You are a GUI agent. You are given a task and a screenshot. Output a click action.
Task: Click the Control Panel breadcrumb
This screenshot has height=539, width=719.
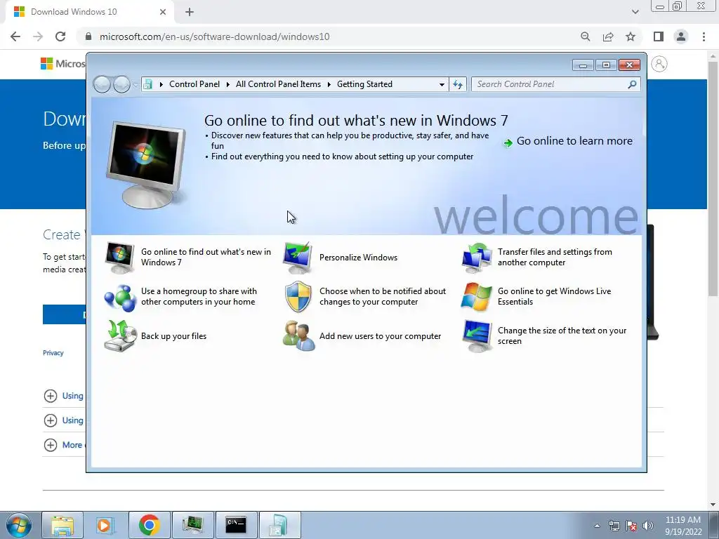tap(194, 84)
